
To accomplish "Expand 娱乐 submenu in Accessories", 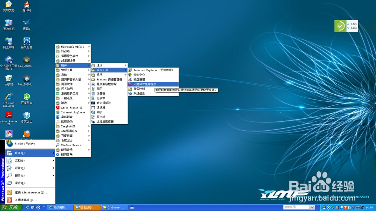I will pos(109,75).
